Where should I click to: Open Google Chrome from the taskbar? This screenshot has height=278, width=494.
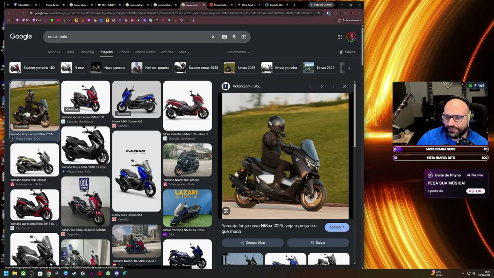[49, 273]
